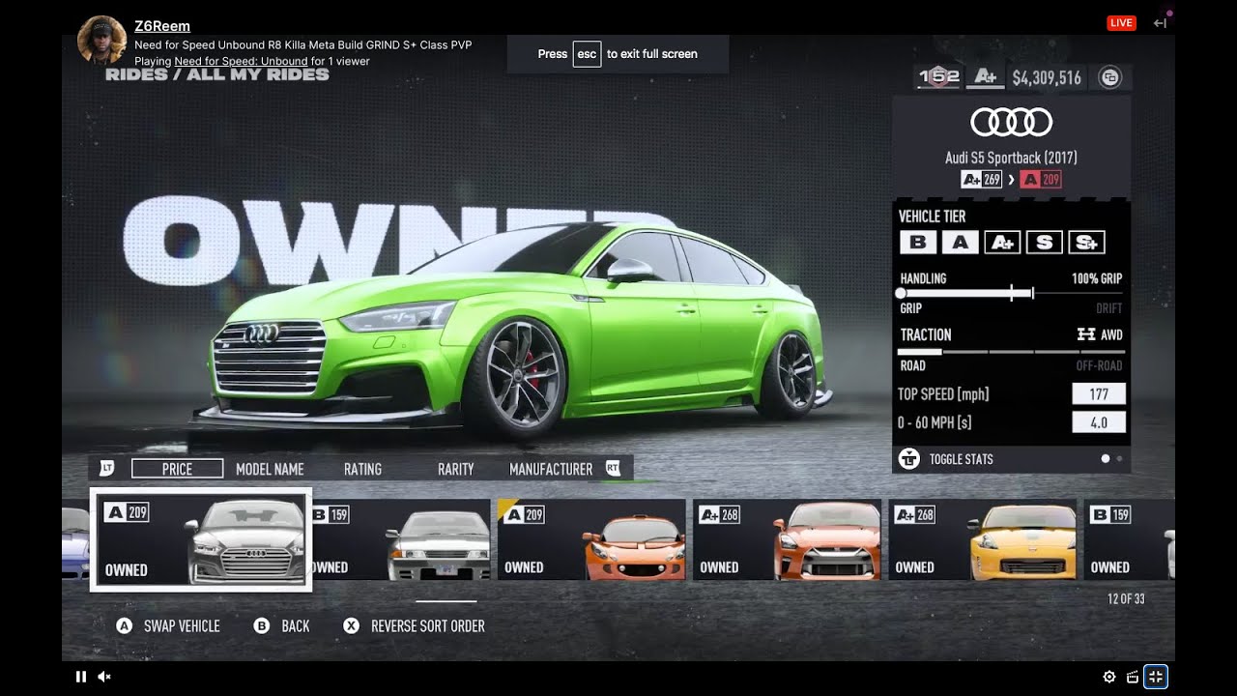
Task: Click the A+ tier badge beside the cash
Action: point(985,77)
